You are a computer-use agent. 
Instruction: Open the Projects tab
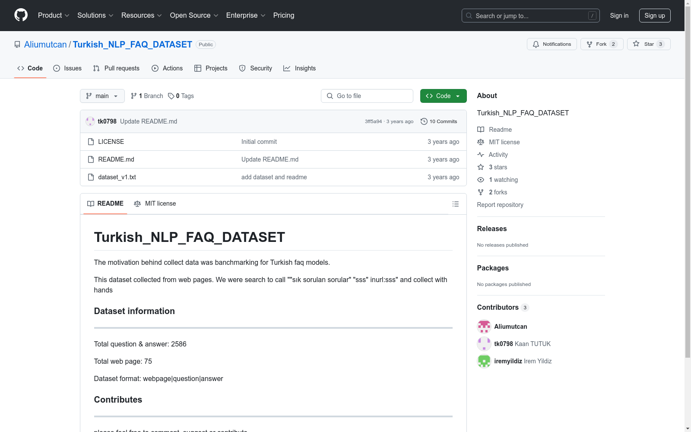click(211, 68)
